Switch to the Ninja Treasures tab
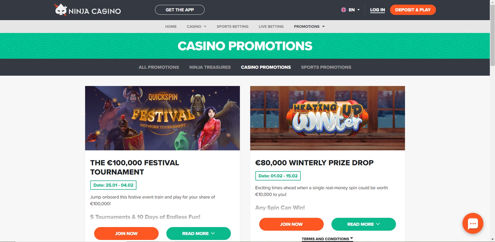 210,67
